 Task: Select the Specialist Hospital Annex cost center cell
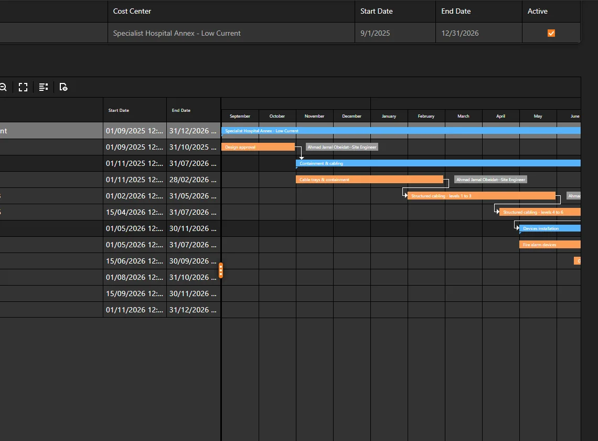click(231, 33)
